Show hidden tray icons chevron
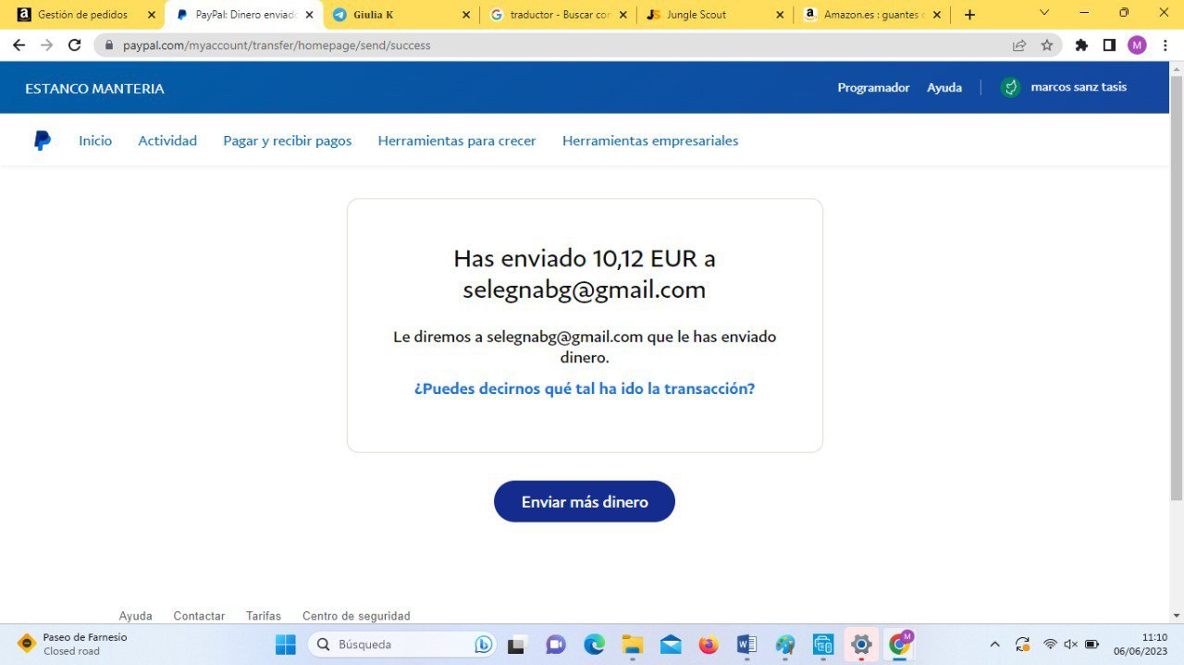1184x665 pixels. click(x=995, y=645)
